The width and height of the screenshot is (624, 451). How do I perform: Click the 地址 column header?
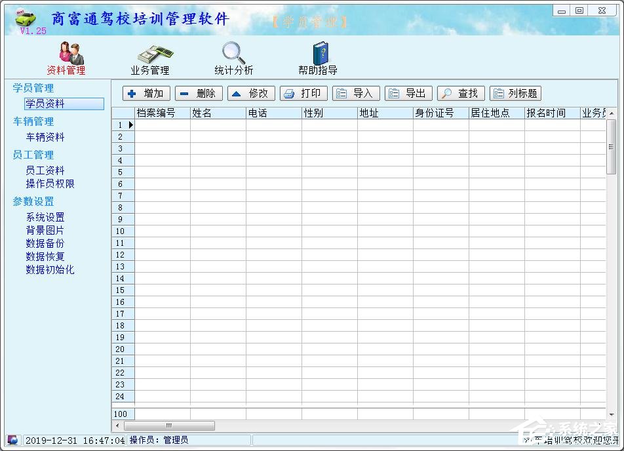point(385,113)
